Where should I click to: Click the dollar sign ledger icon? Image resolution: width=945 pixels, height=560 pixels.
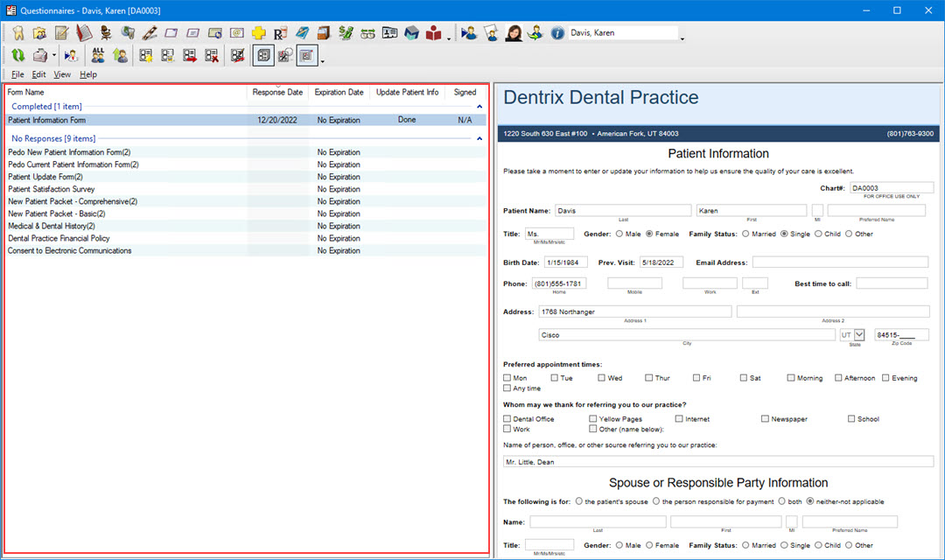[346, 33]
